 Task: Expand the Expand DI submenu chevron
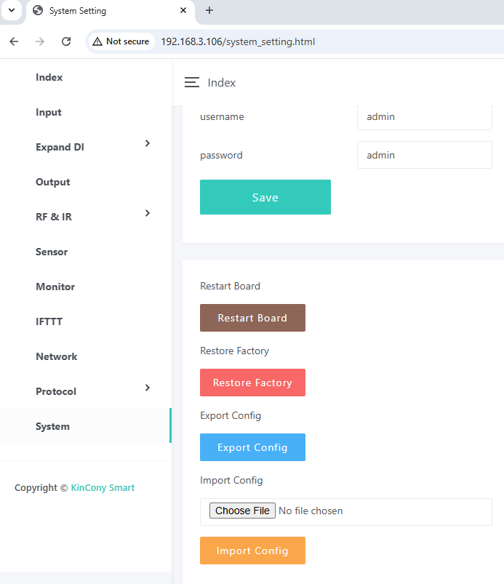[148, 143]
